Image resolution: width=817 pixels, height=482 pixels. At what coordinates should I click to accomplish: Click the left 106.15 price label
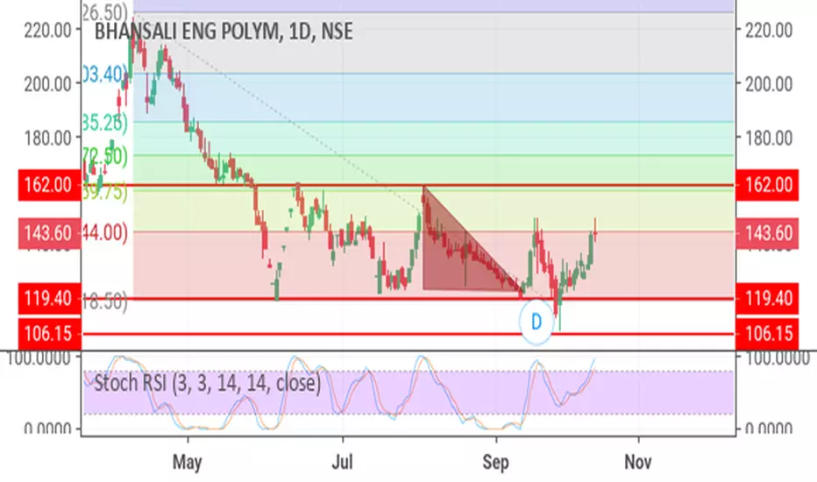[x=49, y=333]
